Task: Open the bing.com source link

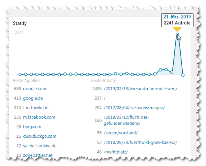Action: pyautogui.click(x=32, y=127)
